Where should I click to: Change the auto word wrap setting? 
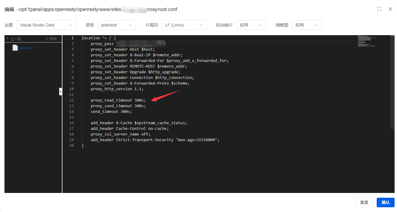[251, 25]
